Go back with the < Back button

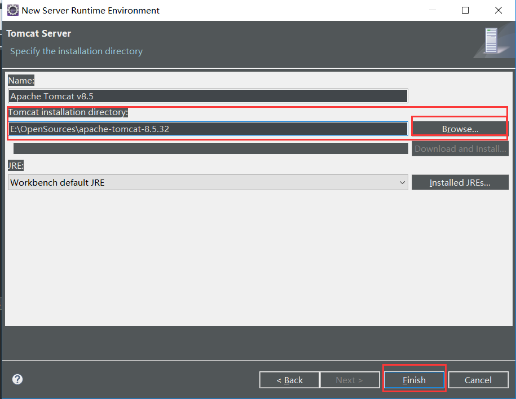click(x=290, y=380)
